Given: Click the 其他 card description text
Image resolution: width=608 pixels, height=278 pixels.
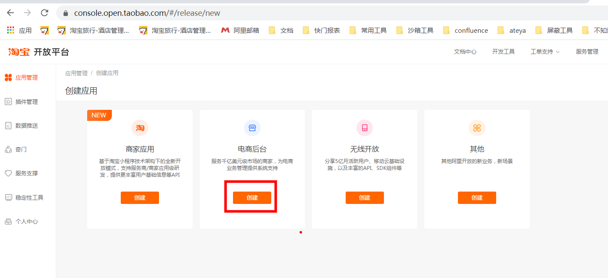Looking at the screenshot, I should click(477, 161).
